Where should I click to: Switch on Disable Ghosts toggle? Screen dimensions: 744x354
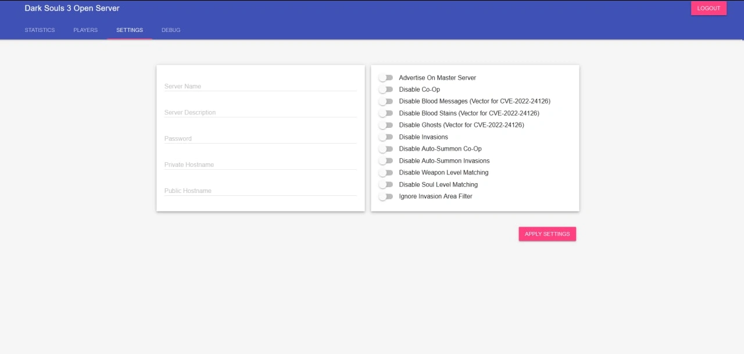pyautogui.click(x=386, y=125)
